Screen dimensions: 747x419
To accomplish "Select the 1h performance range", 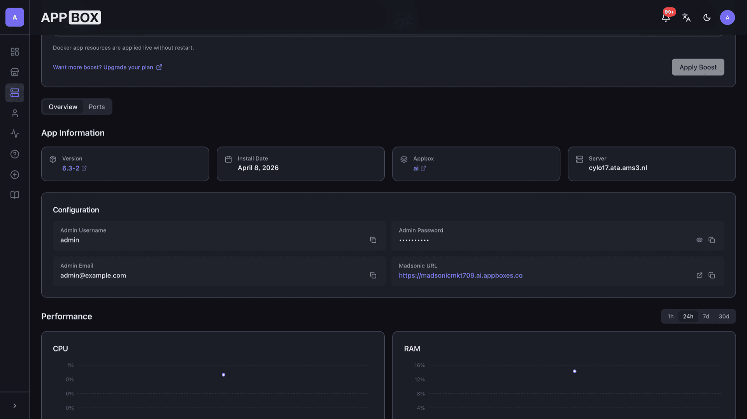I will click(670, 316).
